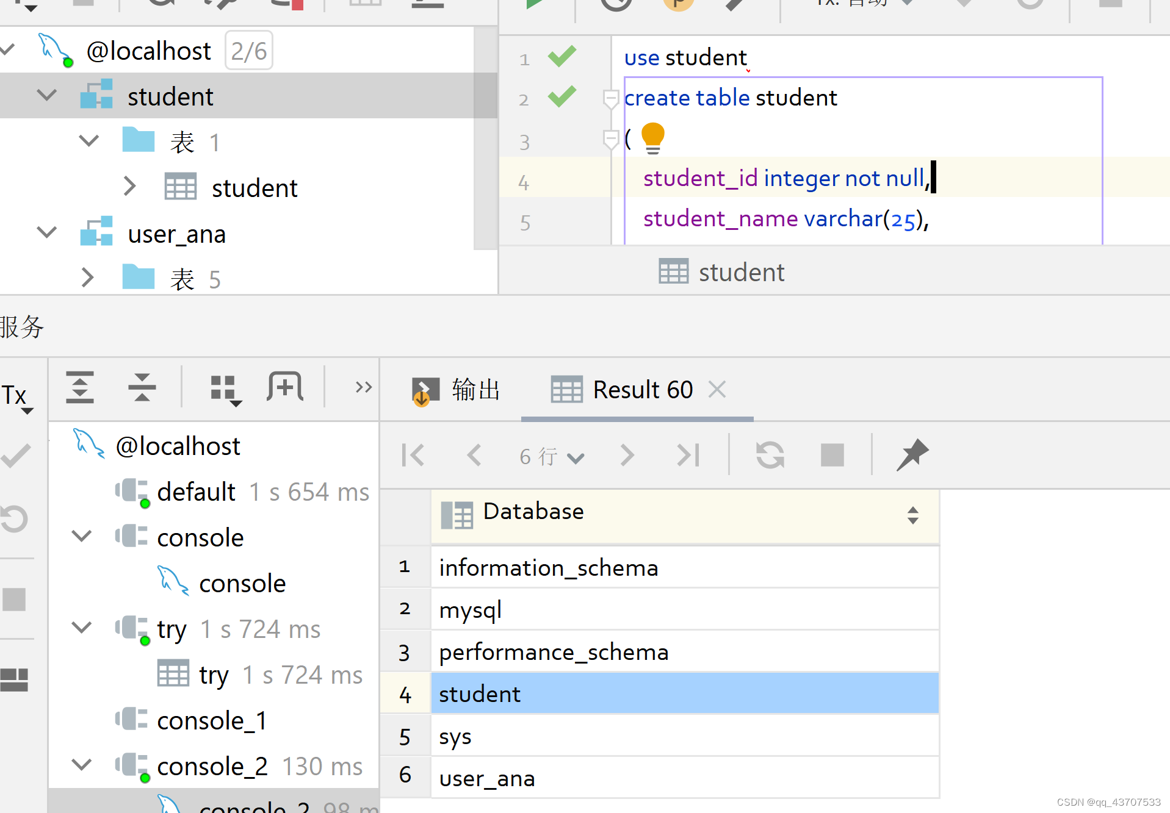The height and width of the screenshot is (813, 1170).
Task: Go to first page of results
Action: pos(413,455)
